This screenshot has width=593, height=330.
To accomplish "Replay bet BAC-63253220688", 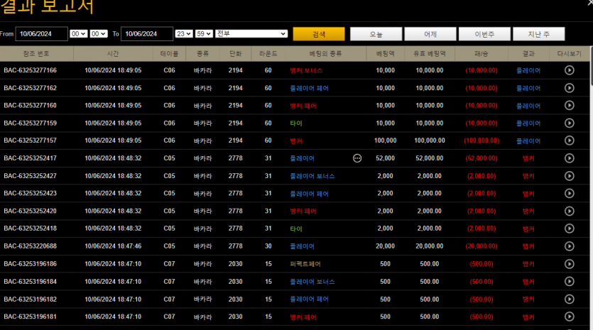I will tap(569, 246).
